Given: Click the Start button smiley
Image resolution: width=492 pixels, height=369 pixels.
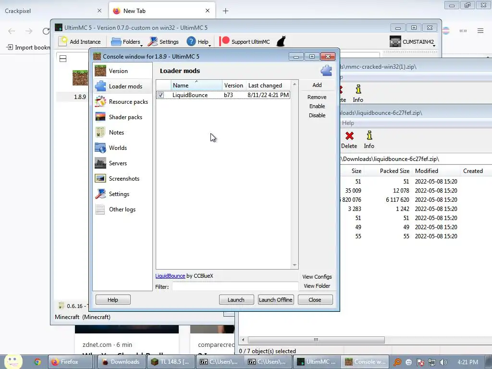Looking at the screenshot, I should (13, 361).
